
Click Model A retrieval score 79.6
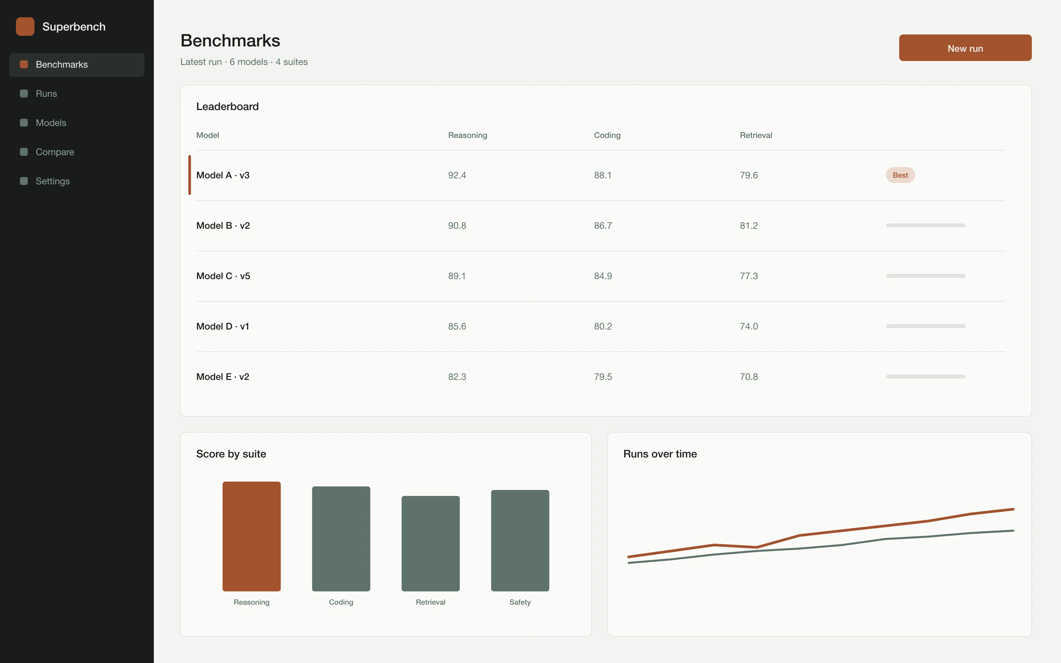tap(749, 175)
